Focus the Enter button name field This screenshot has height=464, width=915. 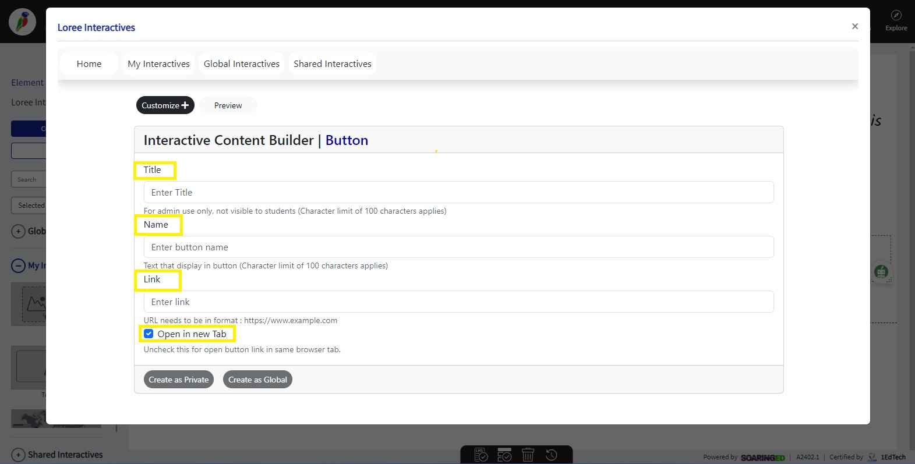458,247
